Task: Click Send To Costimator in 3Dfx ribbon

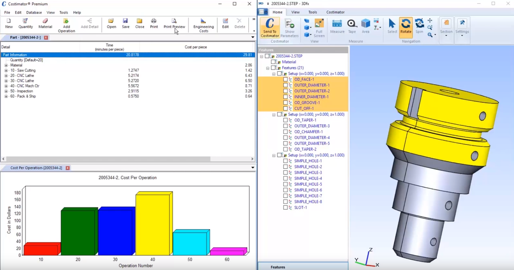Action: coord(270,28)
